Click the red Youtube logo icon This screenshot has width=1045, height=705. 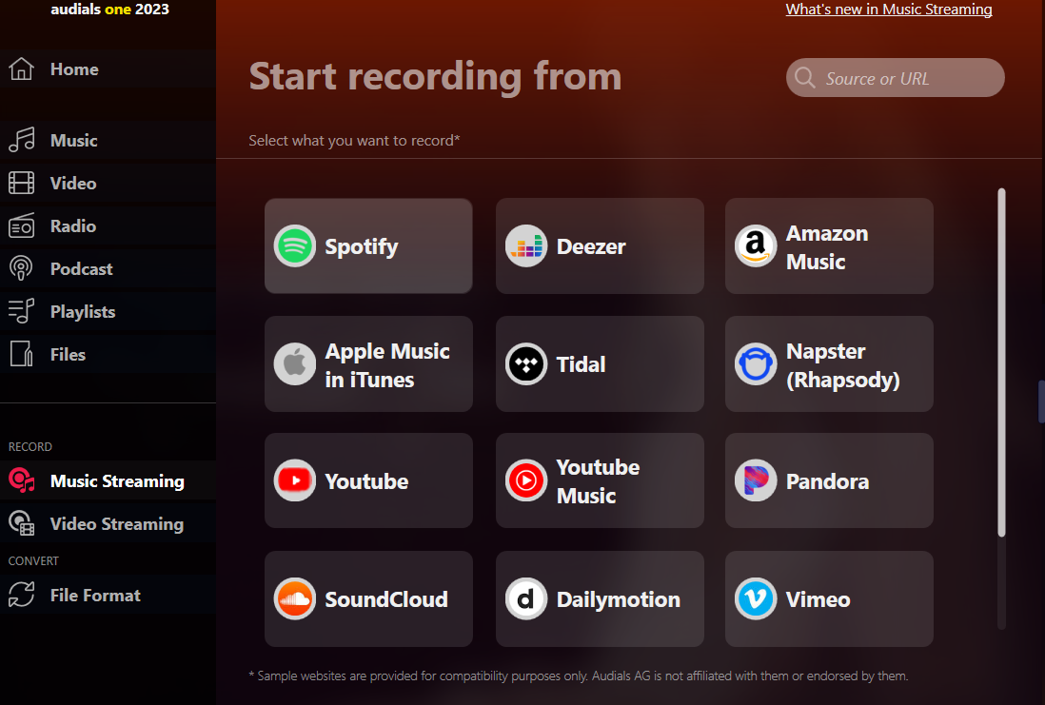(295, 480)
